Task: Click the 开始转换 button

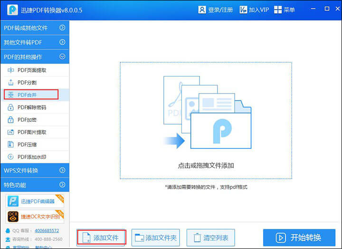Action: 299,238
